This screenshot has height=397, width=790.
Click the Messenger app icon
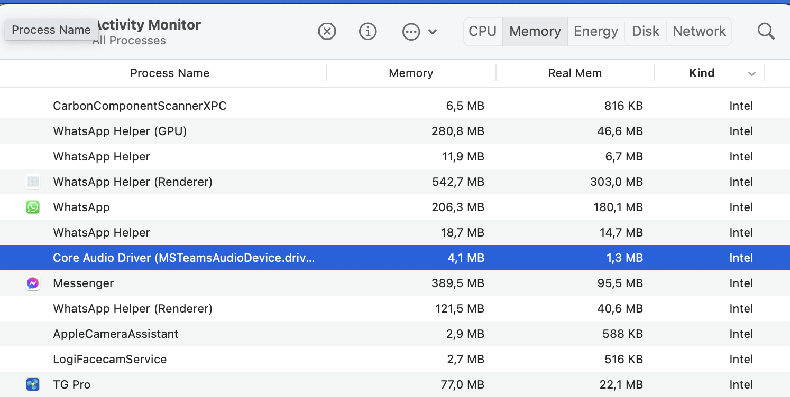pyautogui.click(x=33, y=283)
